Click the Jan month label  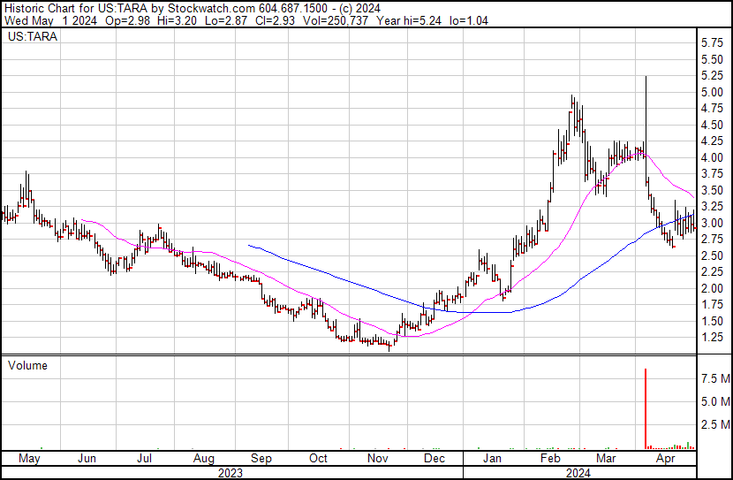(492, 459)
